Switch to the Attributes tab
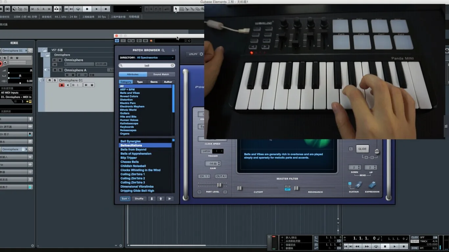The image size is (449, 252). [133, 74]
